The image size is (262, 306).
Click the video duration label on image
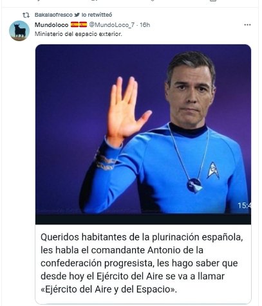[x=244, y=206]
